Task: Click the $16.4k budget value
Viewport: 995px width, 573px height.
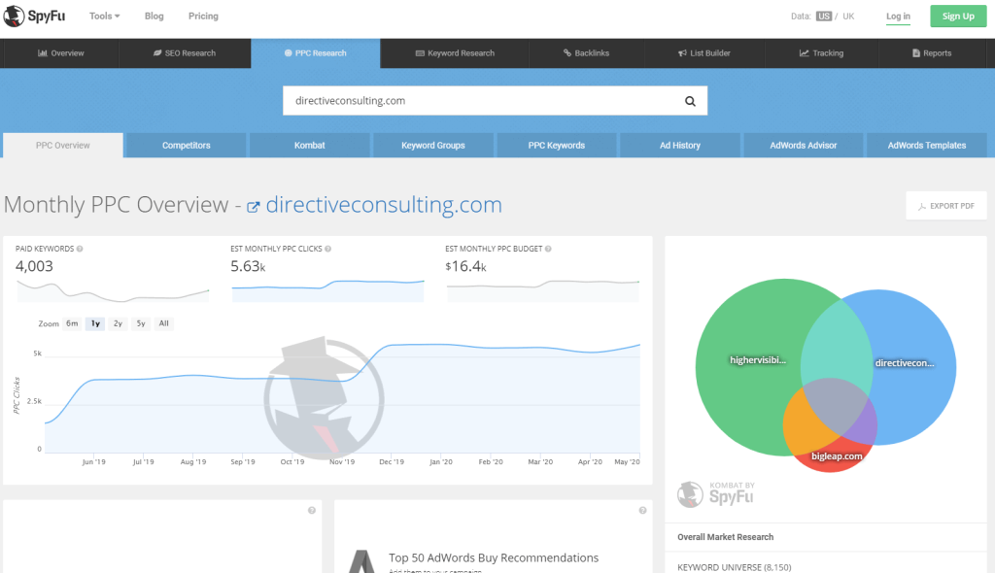Action: pyautogui.click(x=465, y=266)
